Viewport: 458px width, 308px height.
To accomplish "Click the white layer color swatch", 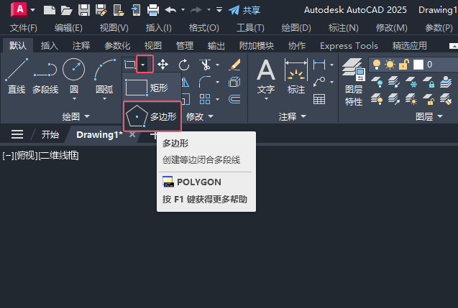I will 418,65.
